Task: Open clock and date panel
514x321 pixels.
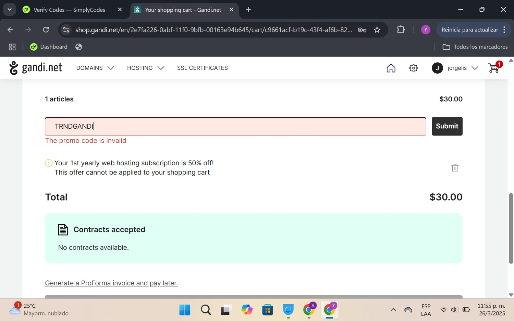Action: tap(491, 310)
